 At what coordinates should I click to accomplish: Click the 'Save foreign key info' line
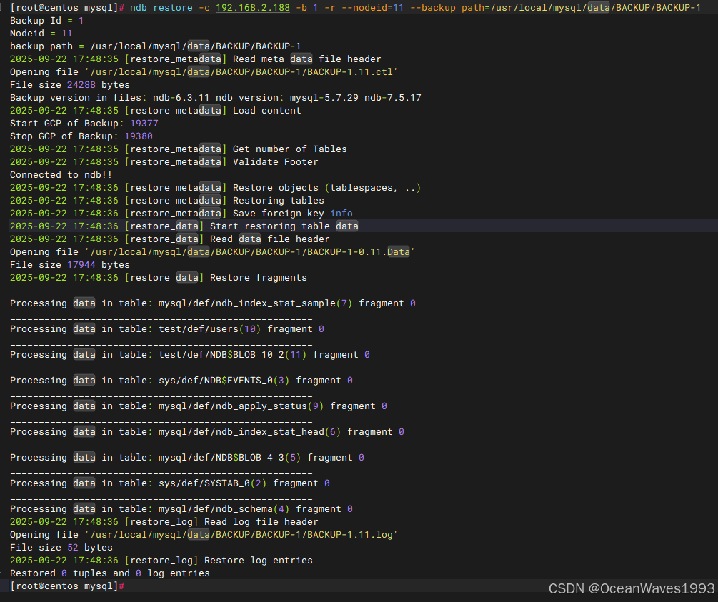click(x=181, y=214)
